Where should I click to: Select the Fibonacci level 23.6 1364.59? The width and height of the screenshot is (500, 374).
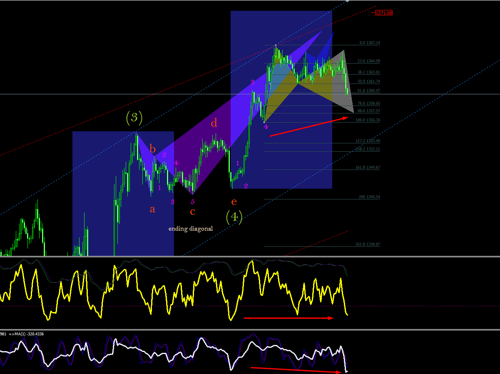point(369,61)
